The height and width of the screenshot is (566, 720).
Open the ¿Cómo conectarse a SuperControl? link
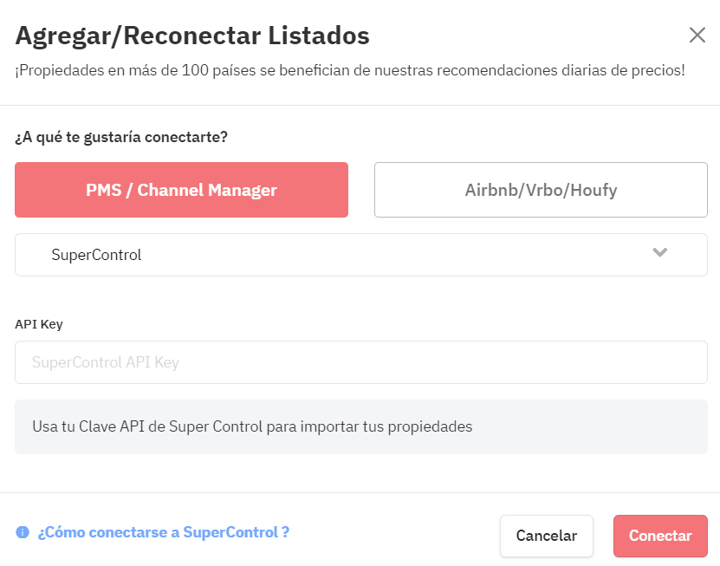[164, 532]
